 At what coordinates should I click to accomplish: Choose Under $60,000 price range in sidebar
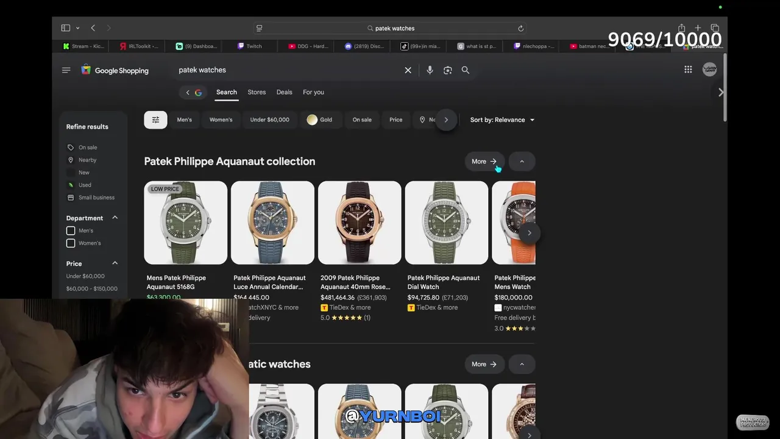tap(85, 276)
